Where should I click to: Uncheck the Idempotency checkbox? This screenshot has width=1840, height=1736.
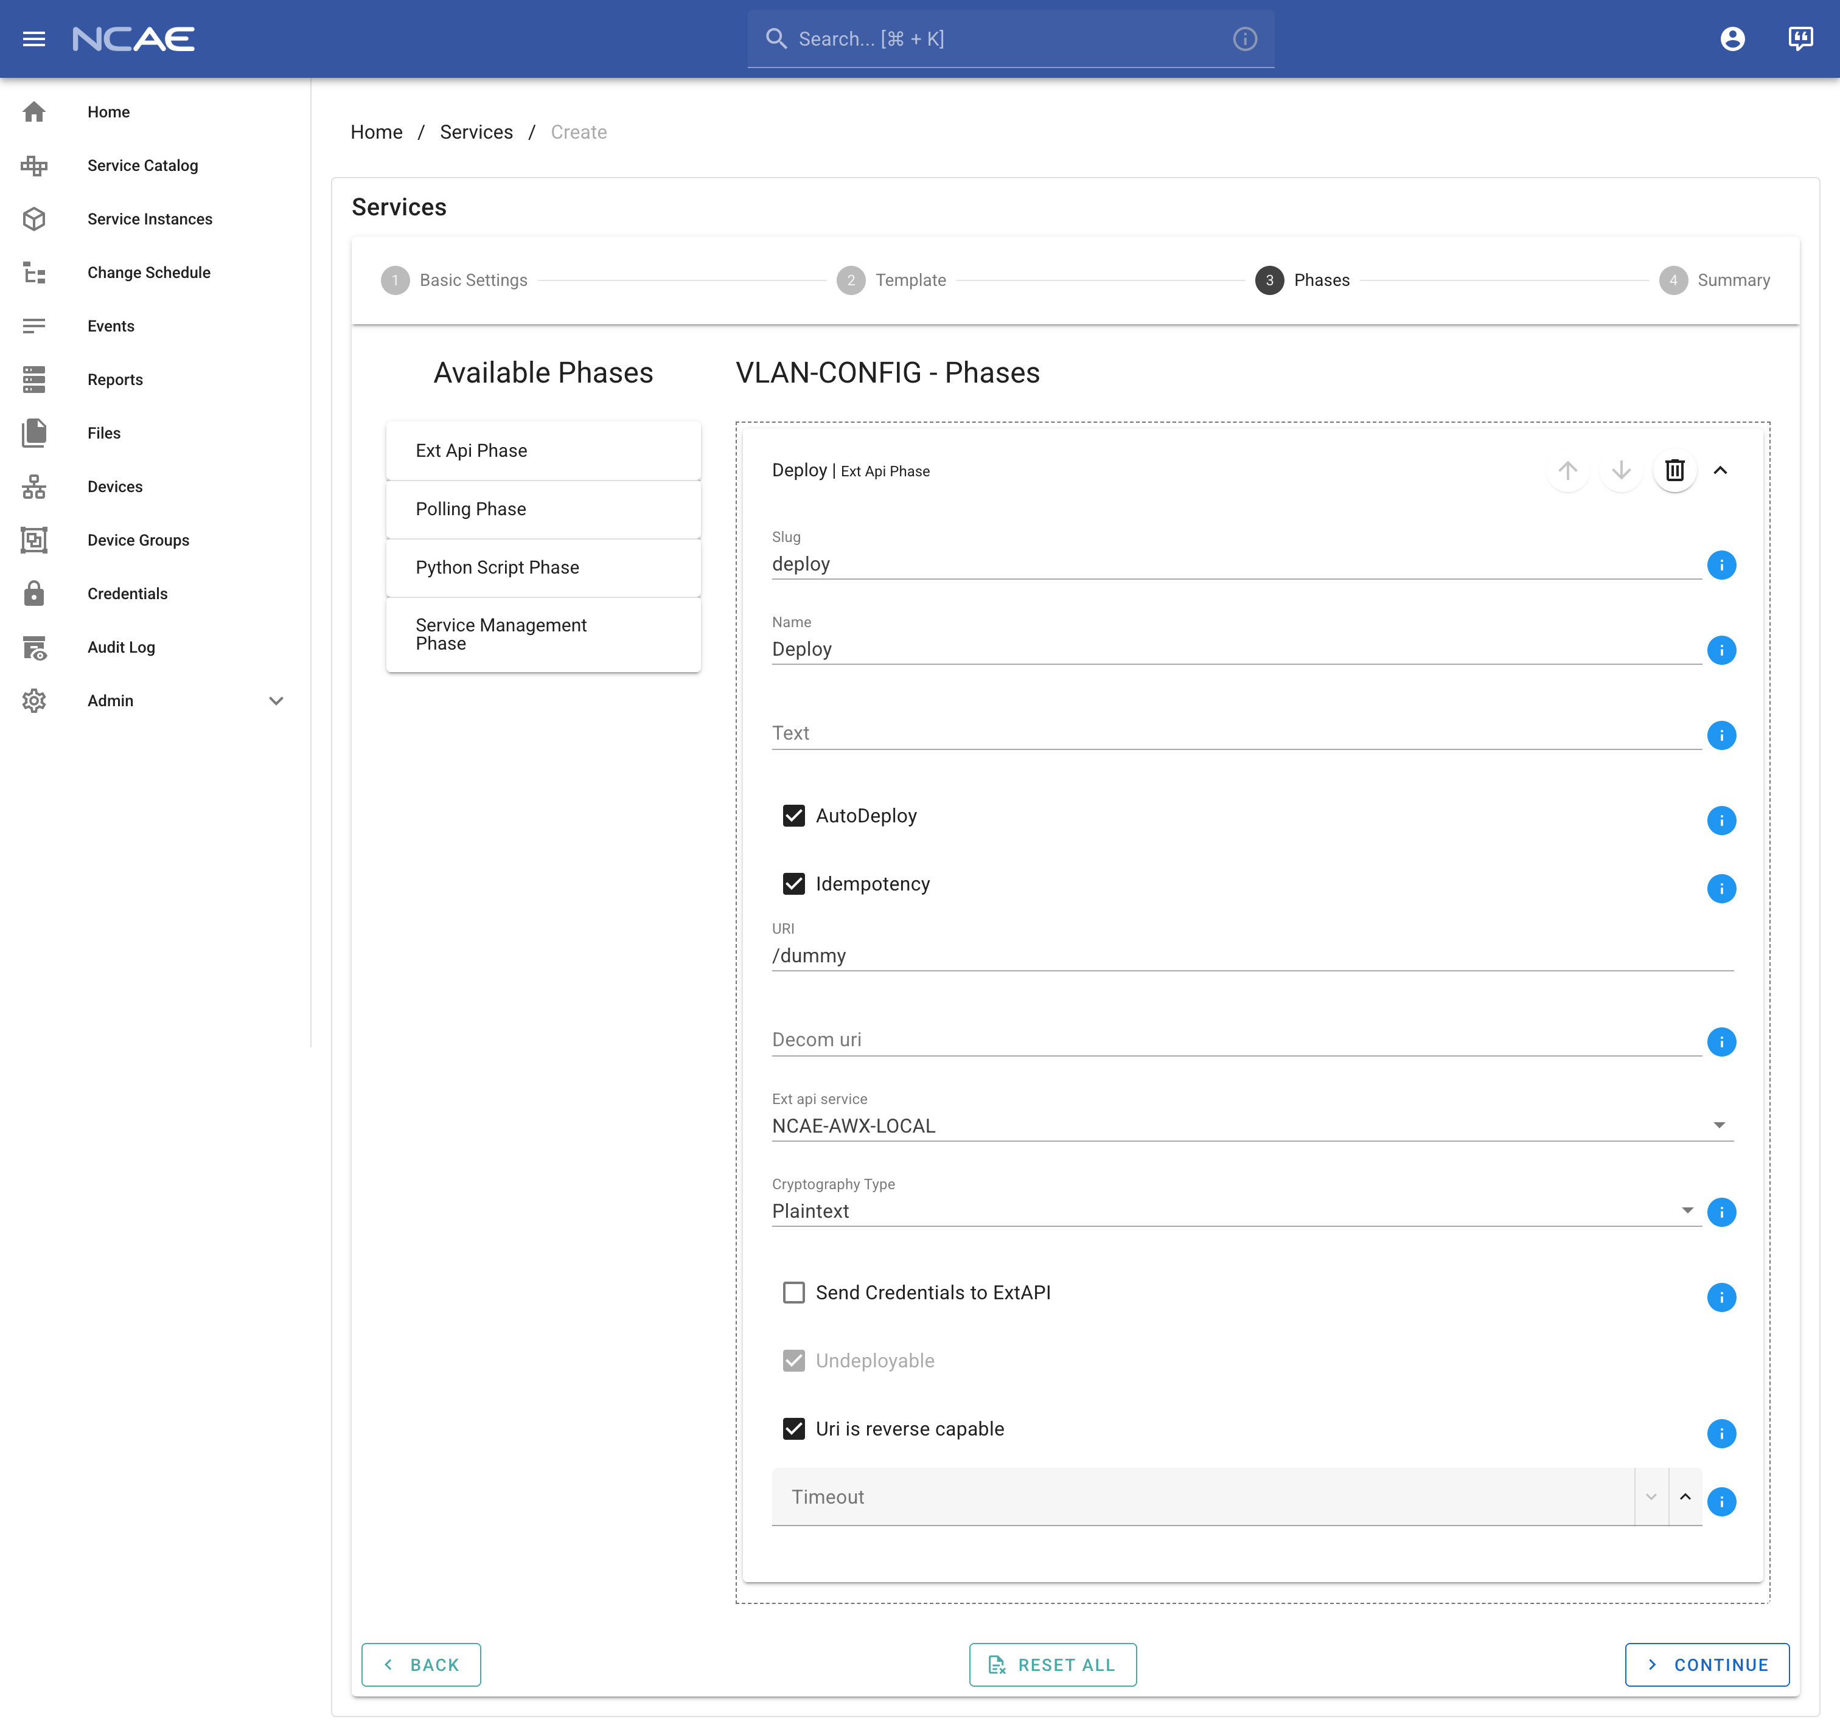pyautogui.click(x=793, y=884)
